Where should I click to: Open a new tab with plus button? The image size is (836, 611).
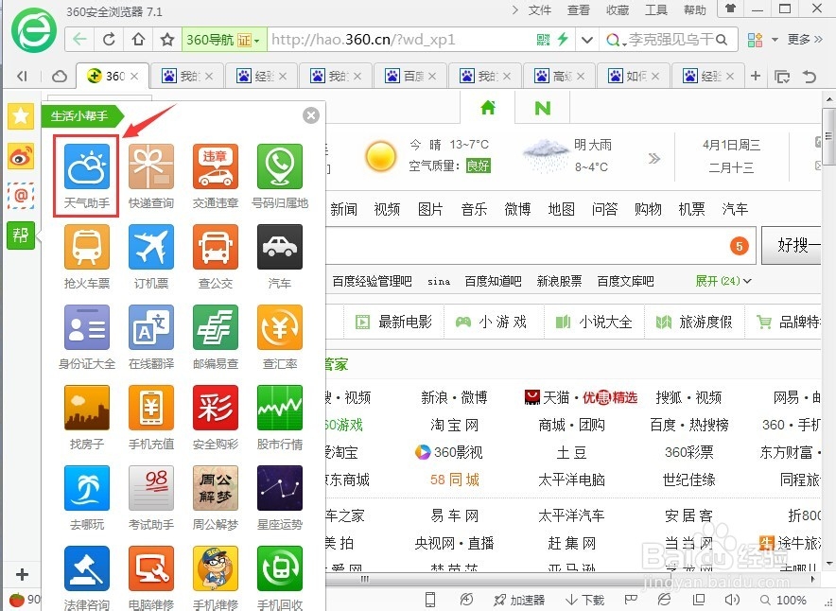(x=756, y=76)
